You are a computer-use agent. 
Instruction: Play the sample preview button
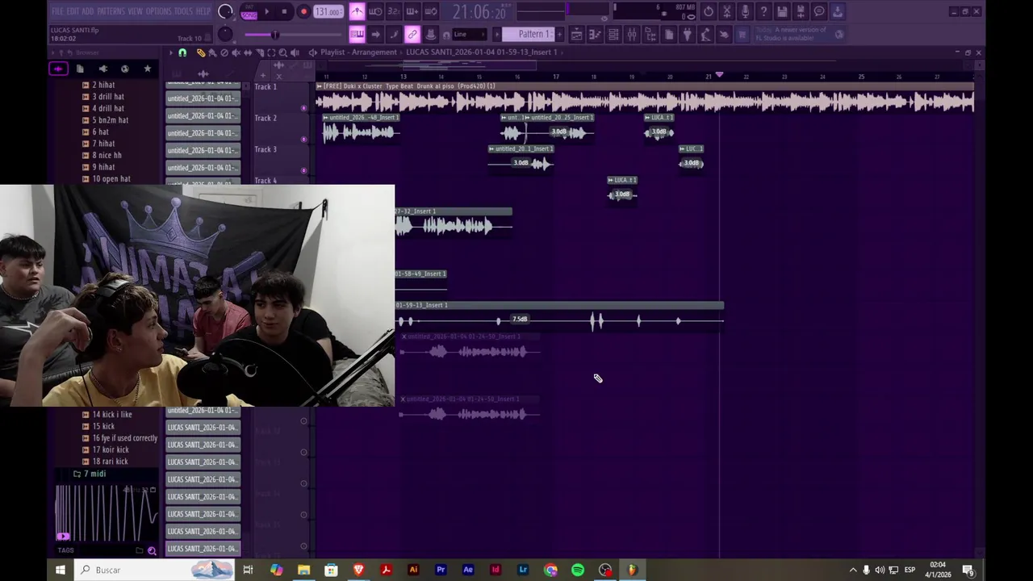(x=63, y=536)
